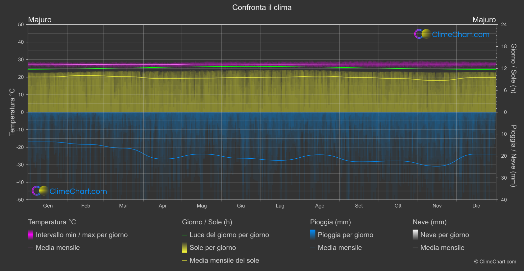Toggle 'Media mensile del sole' legend entry
Viewport: 524px width, 271px height.
click(x=224, y=260)
